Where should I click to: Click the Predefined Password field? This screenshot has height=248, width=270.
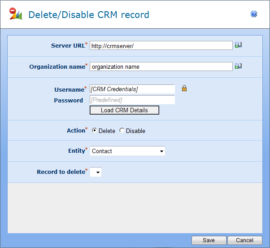pyautogui.click(x=132, y=100)
